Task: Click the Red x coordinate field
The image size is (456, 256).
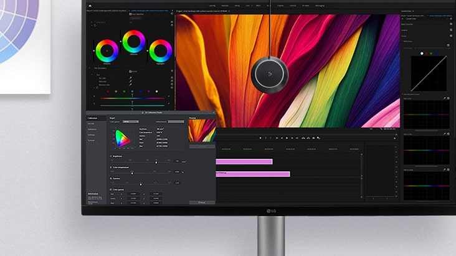Action: (133, 194)
